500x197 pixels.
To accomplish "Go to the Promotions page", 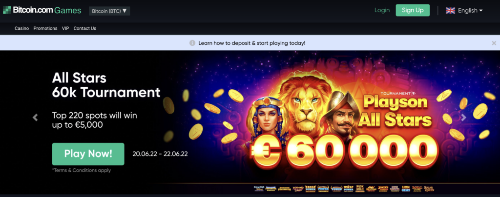I will coord(45,28).
